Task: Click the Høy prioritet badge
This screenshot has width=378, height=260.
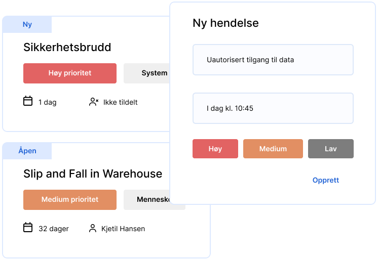Action: [x=70, y=73]
